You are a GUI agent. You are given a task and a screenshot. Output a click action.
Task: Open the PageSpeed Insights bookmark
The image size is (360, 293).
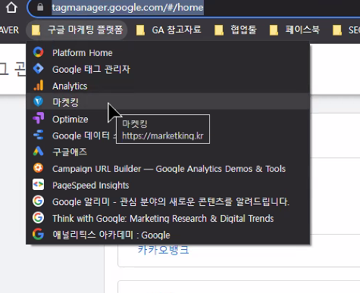click(167, 185)
